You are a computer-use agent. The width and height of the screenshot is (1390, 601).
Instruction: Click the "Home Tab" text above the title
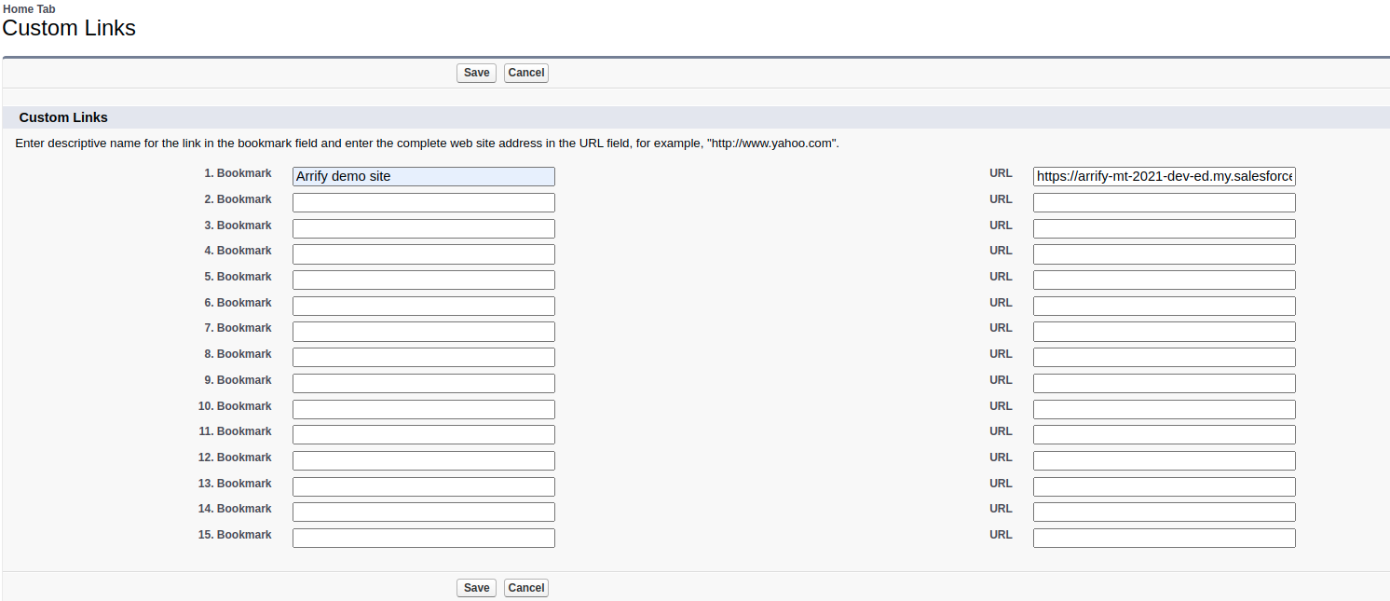[x=29, y=9]
